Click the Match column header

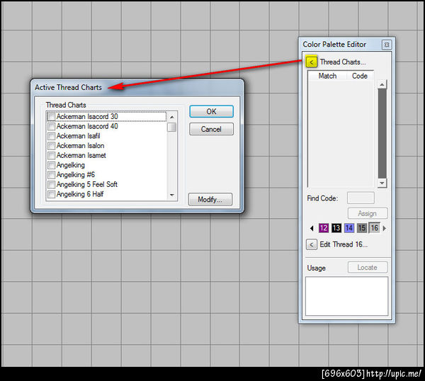327,76
